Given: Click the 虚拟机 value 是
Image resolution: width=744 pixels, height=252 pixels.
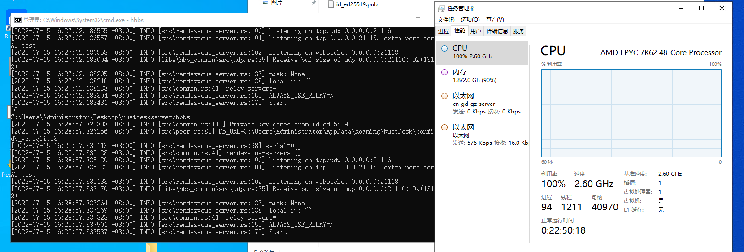Looking at the screenshot, I should [661, 201].
